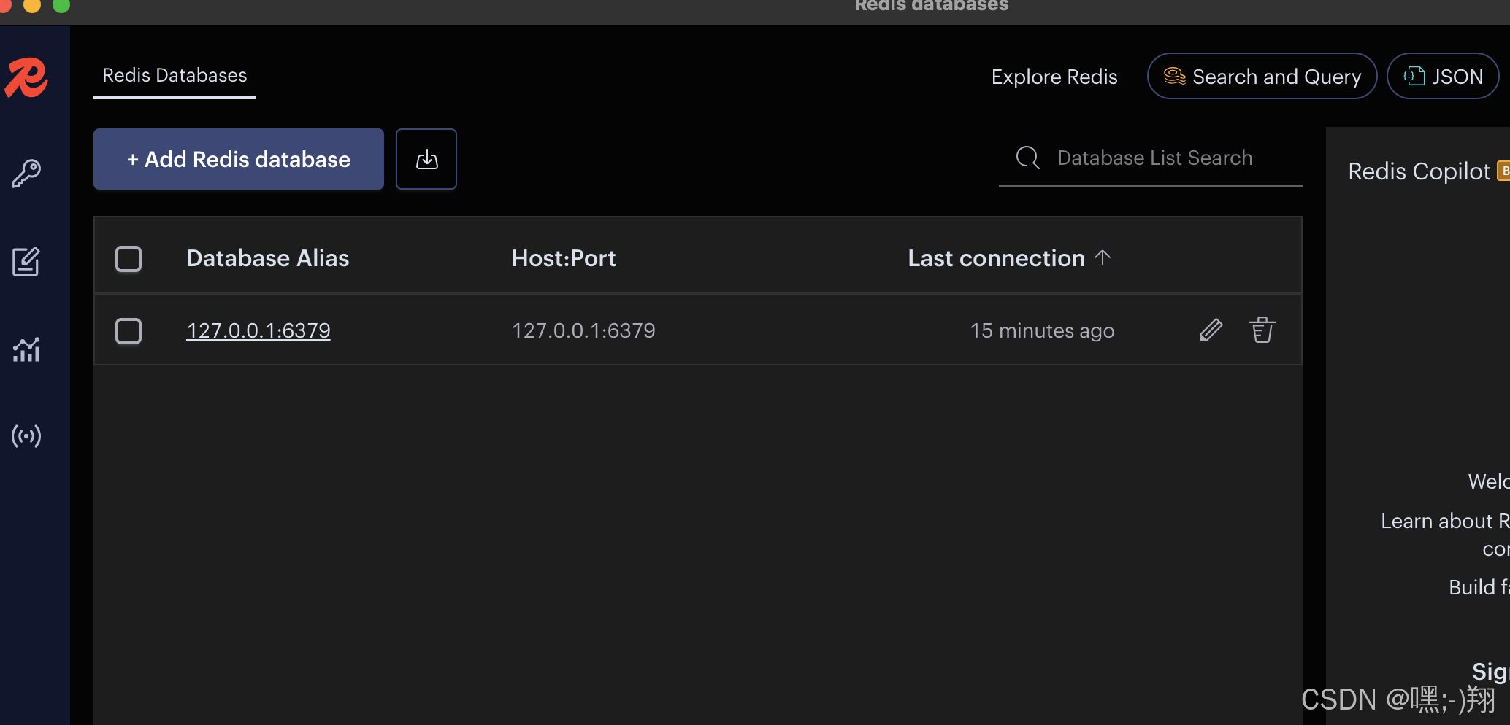The height and width of the screenshot is (725, 1510).
Task: Click the import database icon button
Action: [x=426, y=159]
